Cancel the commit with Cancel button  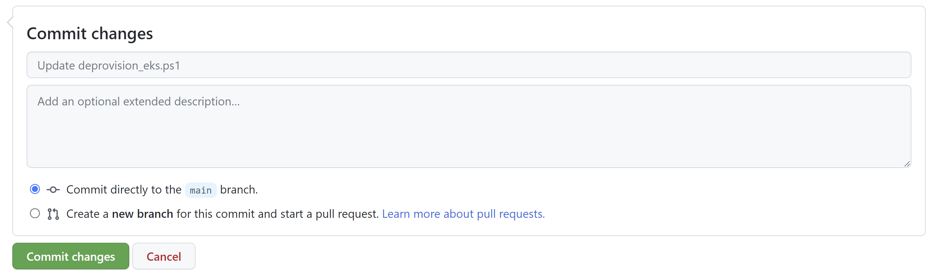click(164, 256)
